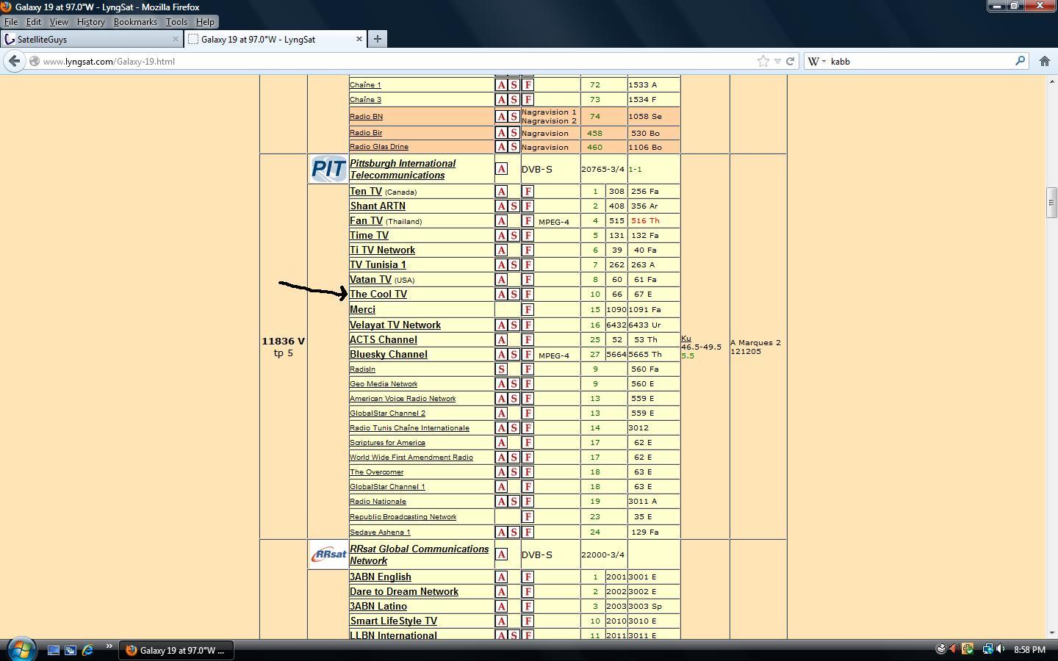Viewport: 1058px width, 661px height.
Task: Click the PIT logo image
Action: (x=328, y=169)
